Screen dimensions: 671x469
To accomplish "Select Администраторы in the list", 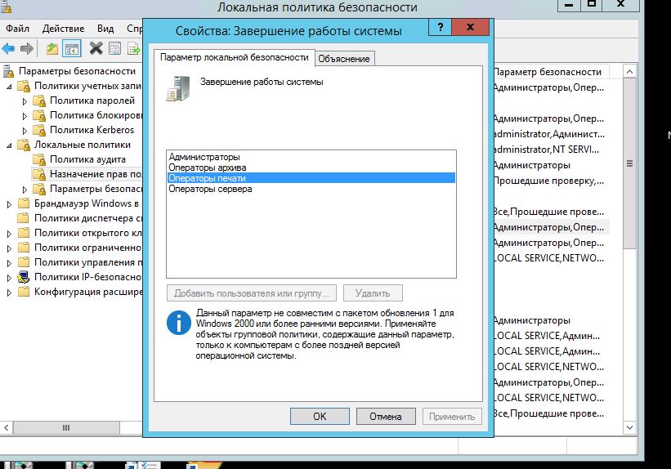I will click(311, 157).
